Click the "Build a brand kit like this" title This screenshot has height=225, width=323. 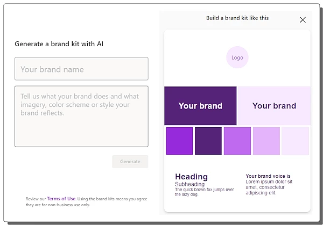point(237,18)
